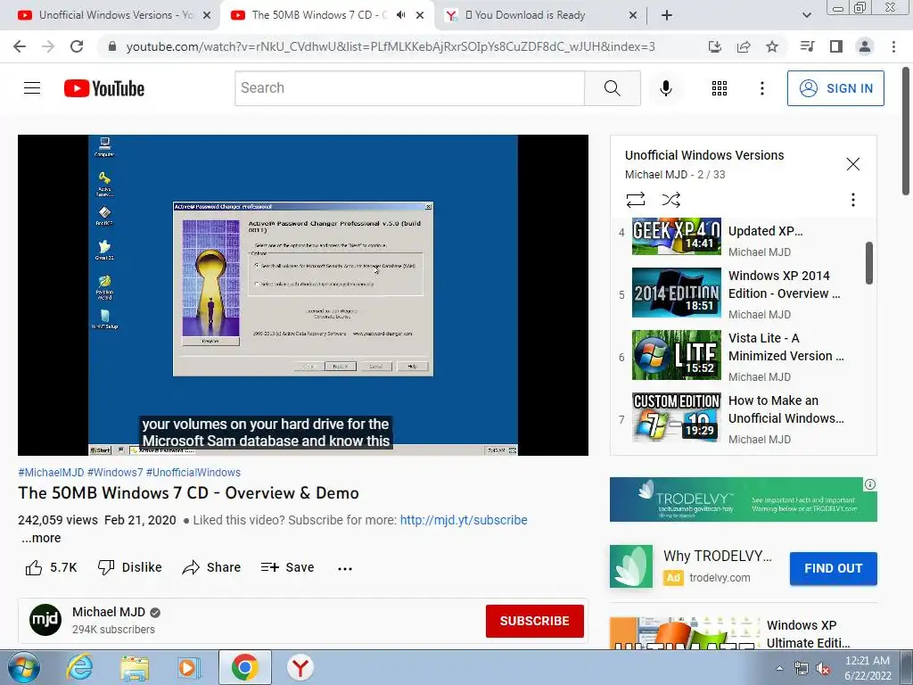The image size is (913, 685).
Task: Reload the current page
Action: (x=77, y=46)
